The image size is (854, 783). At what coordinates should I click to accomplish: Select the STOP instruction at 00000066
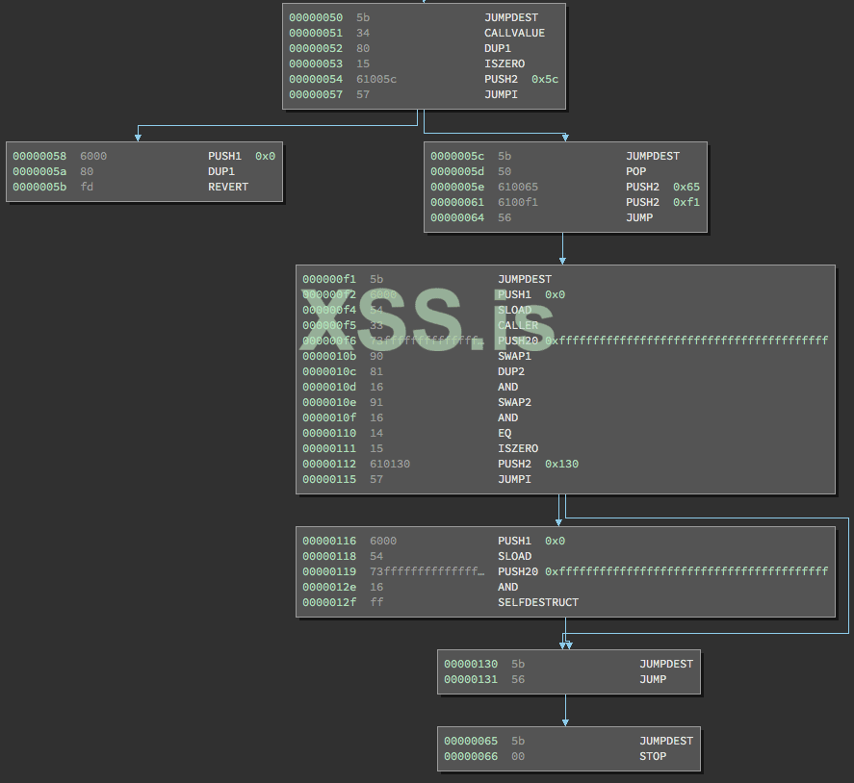(653, 756)
